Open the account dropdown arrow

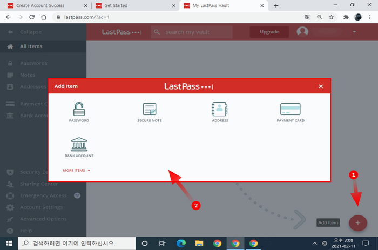coord(354,32)
